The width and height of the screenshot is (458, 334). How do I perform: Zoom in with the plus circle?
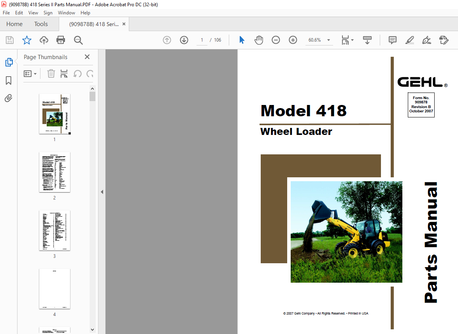293,40
